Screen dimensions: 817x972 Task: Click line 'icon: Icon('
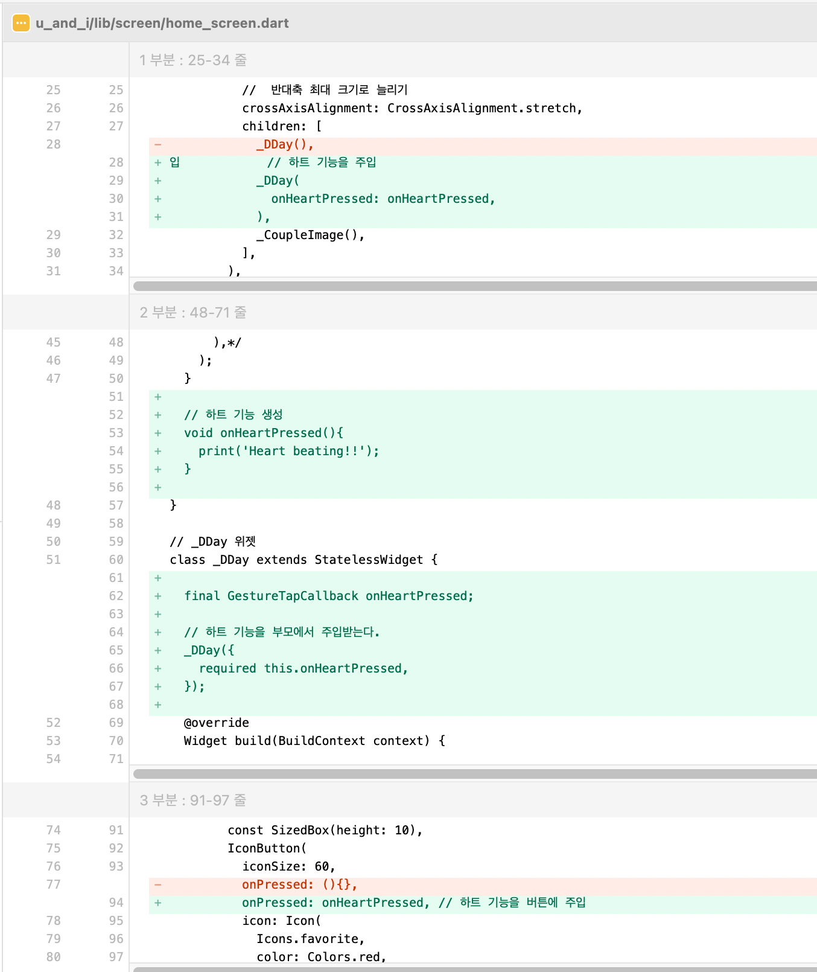[x=282, y=921]
